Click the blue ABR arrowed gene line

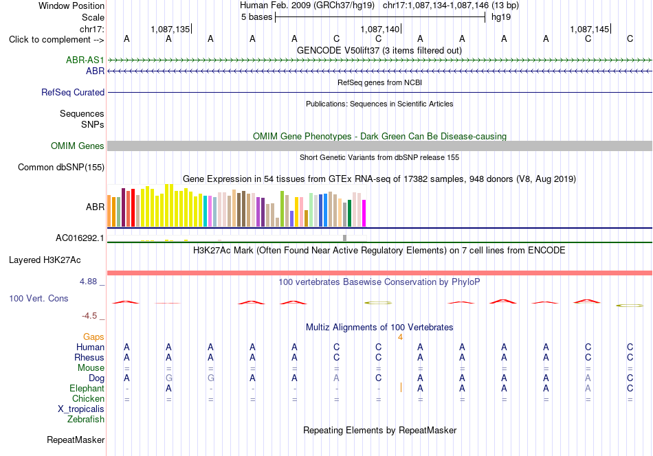click(x=380, y=71)
